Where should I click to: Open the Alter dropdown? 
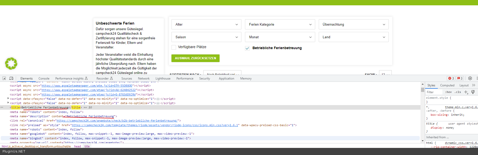coord(206,24)
